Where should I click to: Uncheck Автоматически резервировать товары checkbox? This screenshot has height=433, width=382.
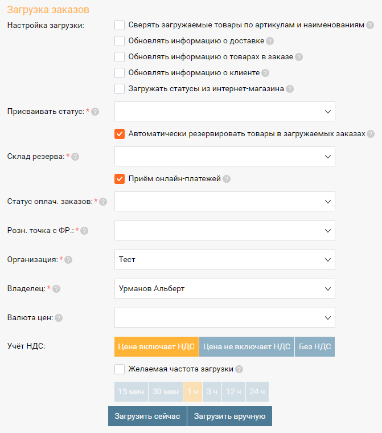[120, 134]
